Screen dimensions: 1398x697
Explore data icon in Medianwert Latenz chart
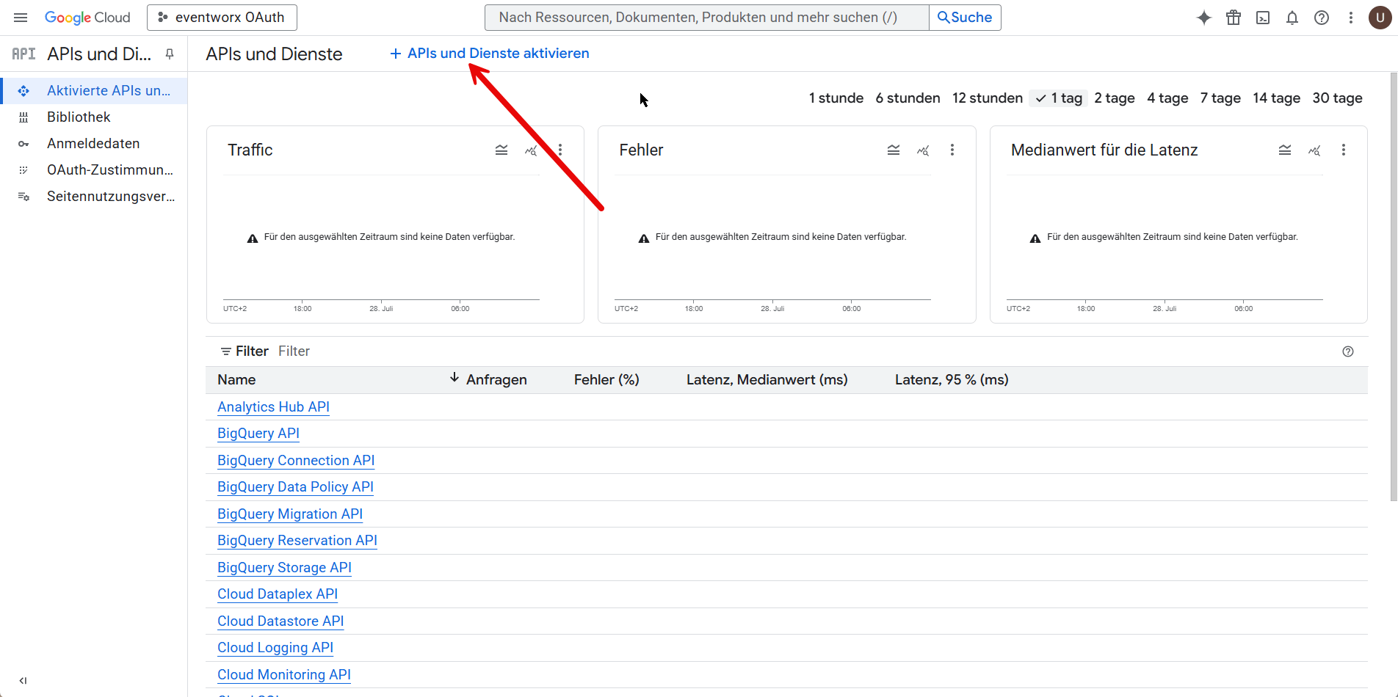click(1314, 150)
